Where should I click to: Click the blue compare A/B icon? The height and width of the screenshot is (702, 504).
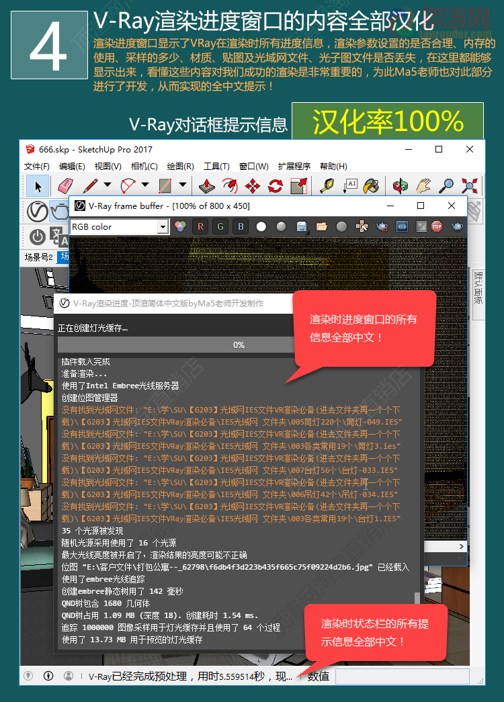pyautogui.click(x=402, y=226)
